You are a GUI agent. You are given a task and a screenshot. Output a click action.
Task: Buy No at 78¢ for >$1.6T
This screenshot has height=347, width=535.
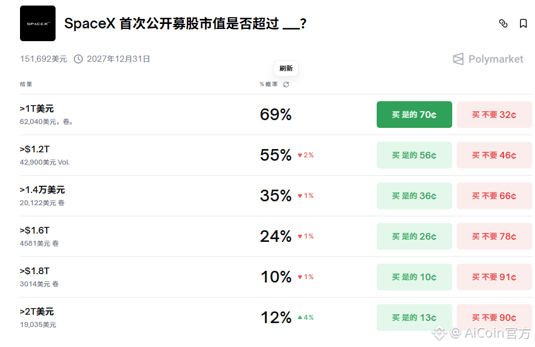click(494, 236)
